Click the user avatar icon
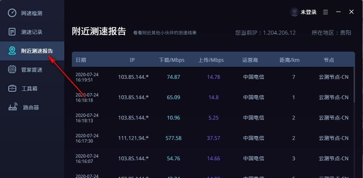 [x=294, y=12]
